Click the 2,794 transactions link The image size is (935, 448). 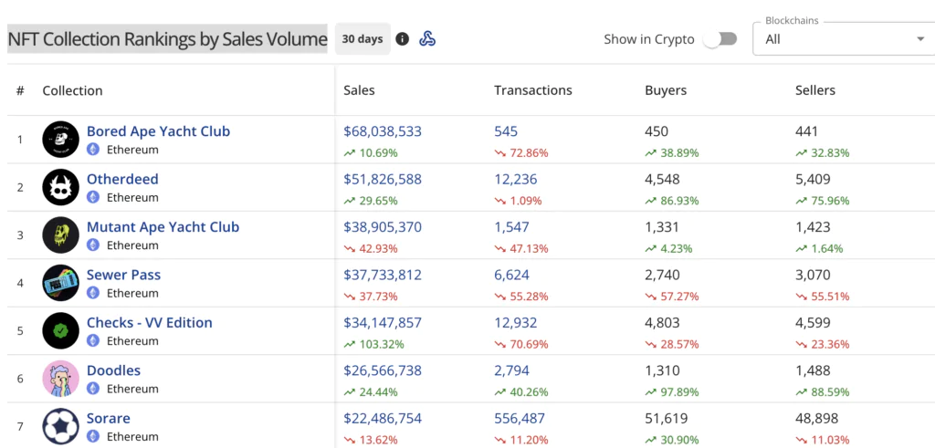(511, 370)
